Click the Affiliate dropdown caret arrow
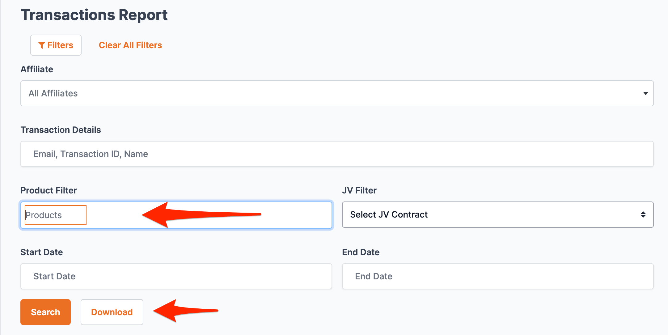The width and height of the screenshot is (668, 335). pos(645,93)
